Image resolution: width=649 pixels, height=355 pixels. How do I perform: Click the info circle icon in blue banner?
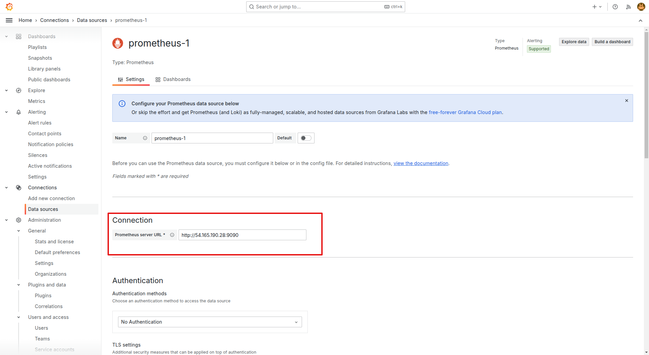(x=122, y=104)
